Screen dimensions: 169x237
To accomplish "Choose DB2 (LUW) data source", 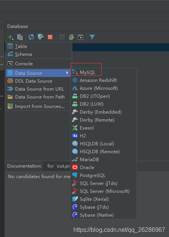I will (104, 104).
